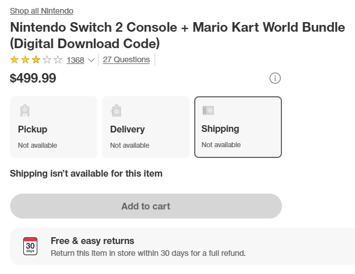The width and height of the screenshot is (355, 274).
Task: Click the info circle icon near price
Action: 275,78
